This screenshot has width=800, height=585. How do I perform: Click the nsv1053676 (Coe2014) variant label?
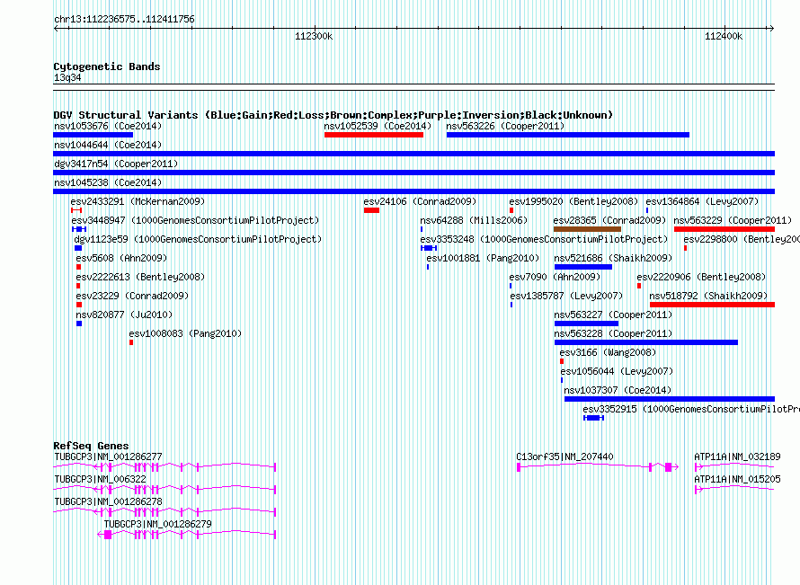108,126
